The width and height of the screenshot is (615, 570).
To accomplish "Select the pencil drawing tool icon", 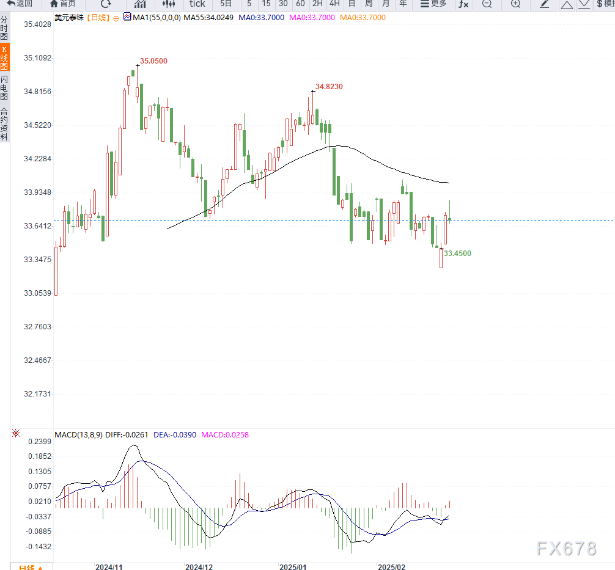I will 545,4.
